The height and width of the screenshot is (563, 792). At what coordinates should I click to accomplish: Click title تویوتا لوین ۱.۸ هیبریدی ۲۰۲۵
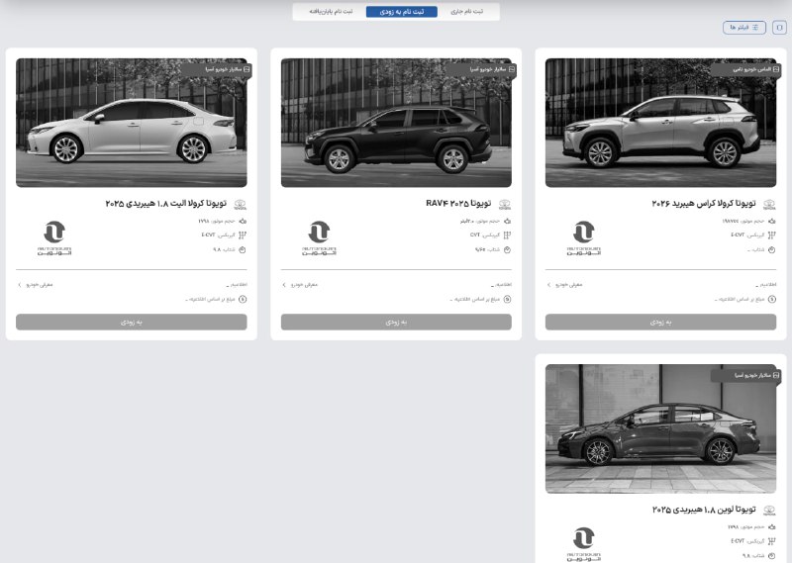[x=704, y=510]
